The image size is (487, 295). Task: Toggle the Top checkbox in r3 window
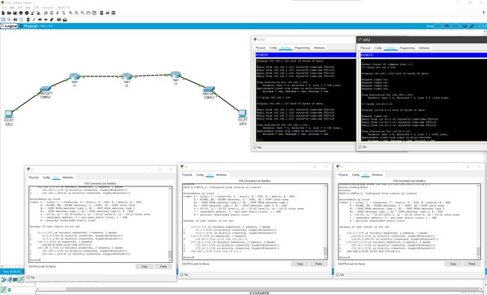(338, 275)
